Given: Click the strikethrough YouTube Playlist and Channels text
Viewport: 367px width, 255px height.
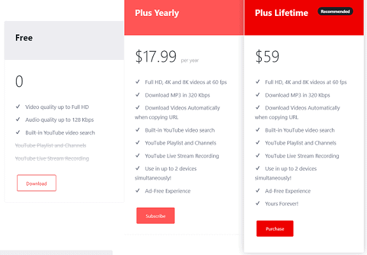Looking at the screenshot, I should pos(50,145).
